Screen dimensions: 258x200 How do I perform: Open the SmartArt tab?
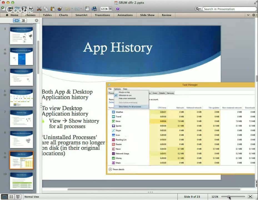(81, 15)
